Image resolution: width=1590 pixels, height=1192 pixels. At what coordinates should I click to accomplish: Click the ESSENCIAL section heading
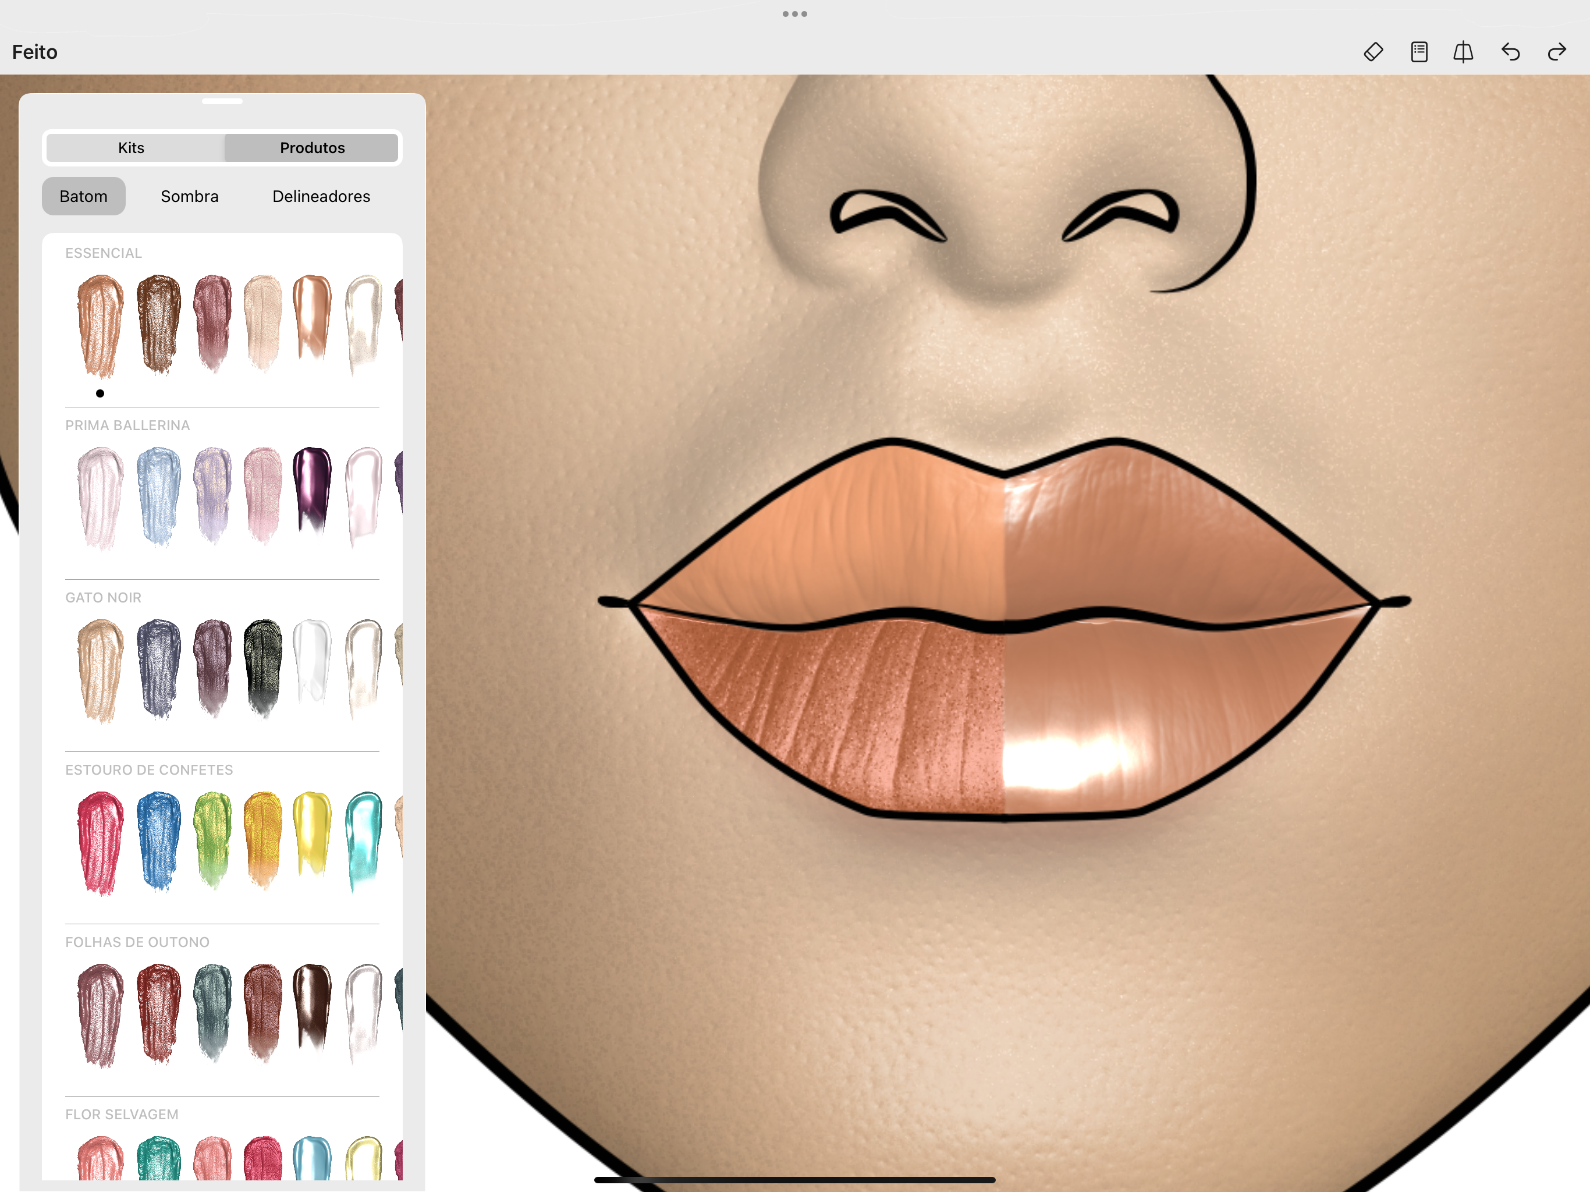tap(104, 253)
